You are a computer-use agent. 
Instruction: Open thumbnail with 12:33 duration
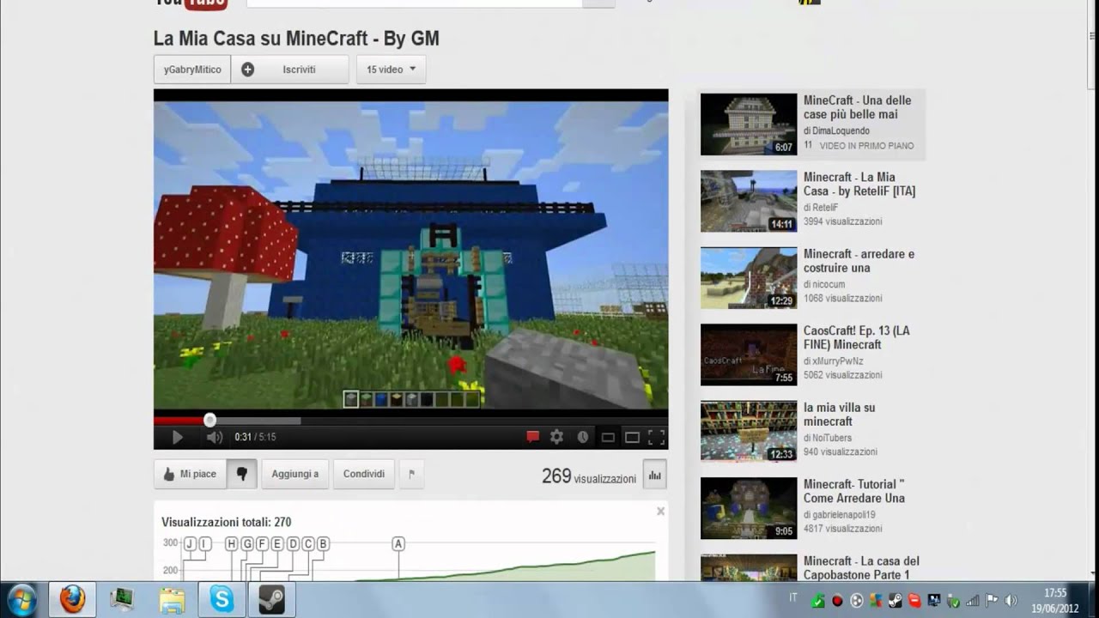click(x=749, y=432)
